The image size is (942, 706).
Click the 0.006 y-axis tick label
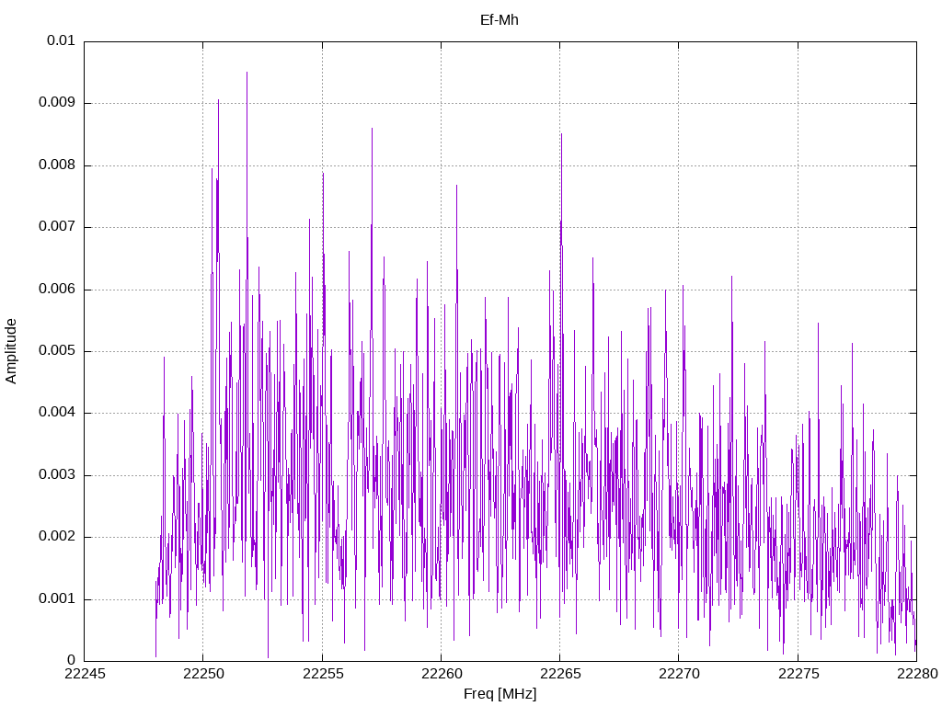pos(56,290)
